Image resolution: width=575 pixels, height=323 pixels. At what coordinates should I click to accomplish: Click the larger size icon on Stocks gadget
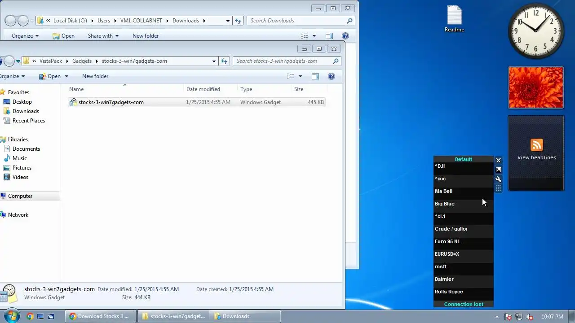click(x=498, y=170)
